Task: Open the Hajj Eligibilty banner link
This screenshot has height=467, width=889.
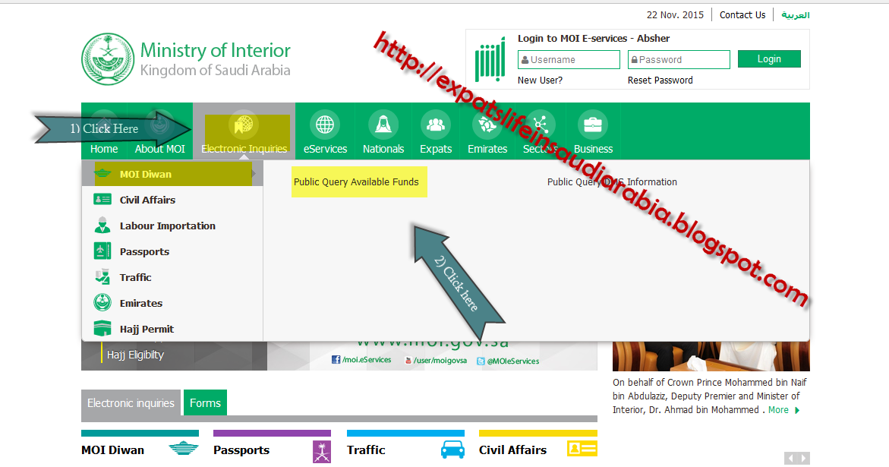Action: coord(135,355)
